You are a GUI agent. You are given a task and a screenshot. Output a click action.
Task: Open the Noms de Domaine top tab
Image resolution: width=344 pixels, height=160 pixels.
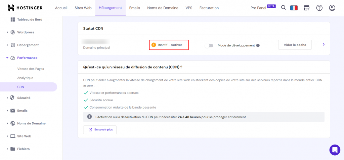[x=163, y=8]
